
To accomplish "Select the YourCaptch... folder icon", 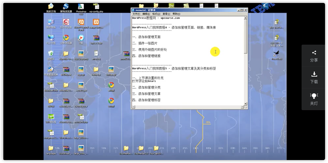I will tap(156, 150).
